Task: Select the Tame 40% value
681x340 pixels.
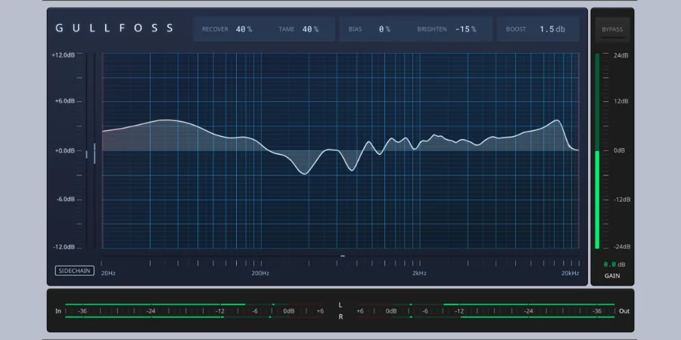Action: [x=310, y=29]
